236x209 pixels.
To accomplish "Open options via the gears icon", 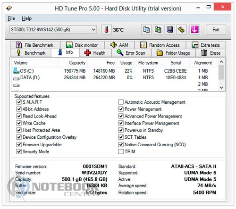I will click(181, 30).
